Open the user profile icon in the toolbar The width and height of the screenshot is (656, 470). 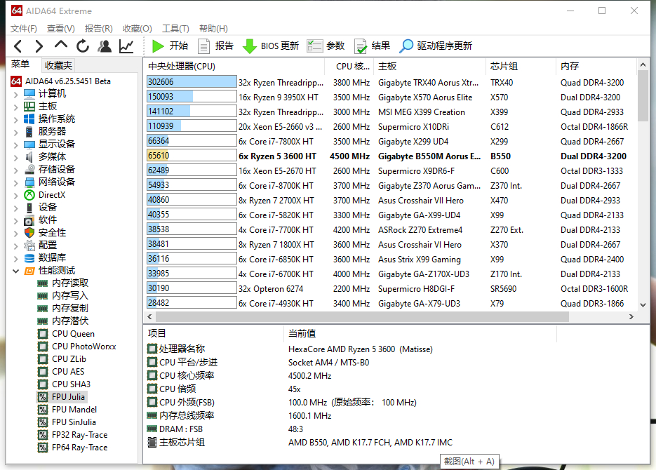coord(105,46)
